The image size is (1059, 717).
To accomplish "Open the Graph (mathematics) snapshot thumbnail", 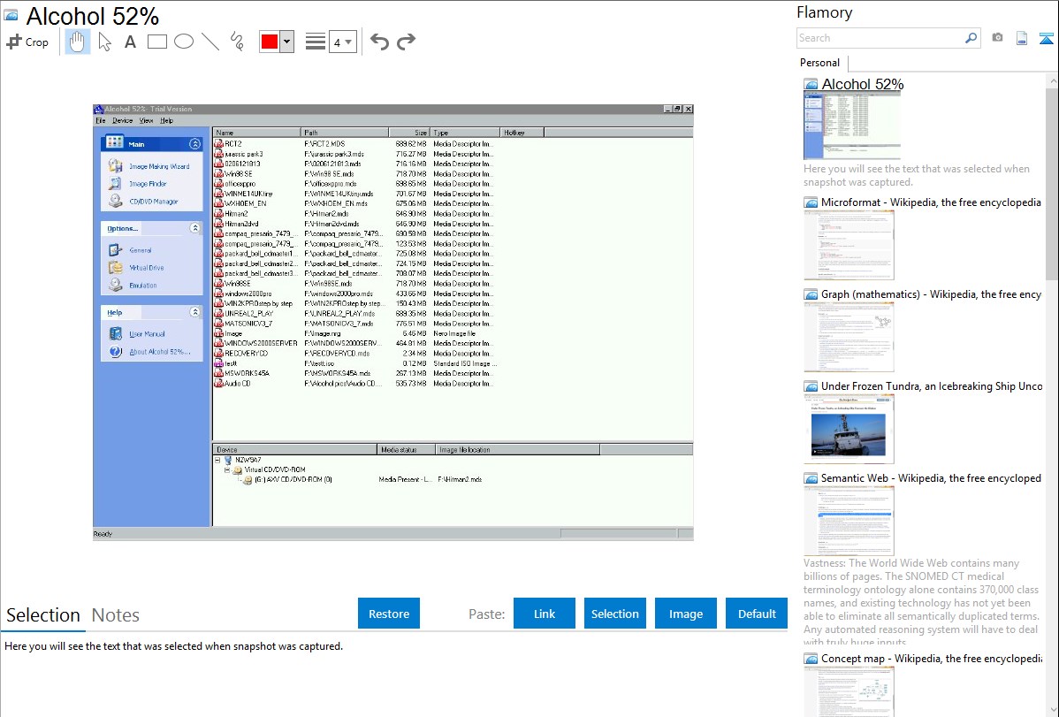I will point(849,337).
